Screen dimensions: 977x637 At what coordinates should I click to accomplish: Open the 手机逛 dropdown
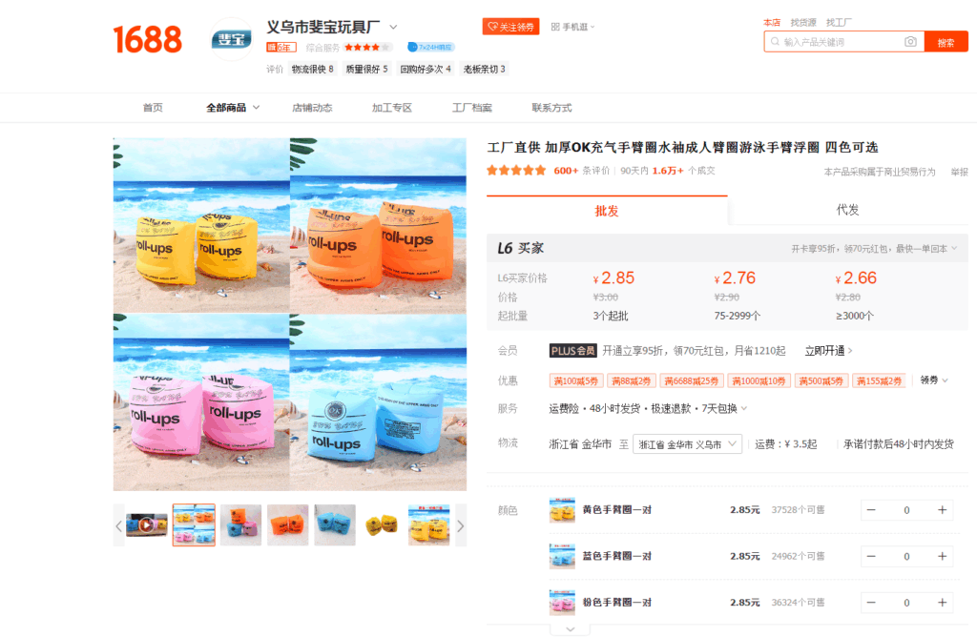572,27
